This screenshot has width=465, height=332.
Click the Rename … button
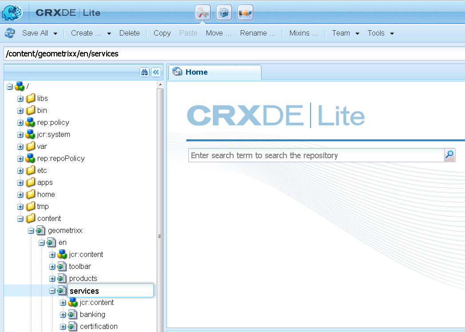point(258,33)
